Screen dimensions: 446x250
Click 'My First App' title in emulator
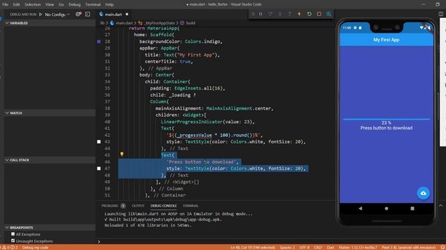pos(386,40)
